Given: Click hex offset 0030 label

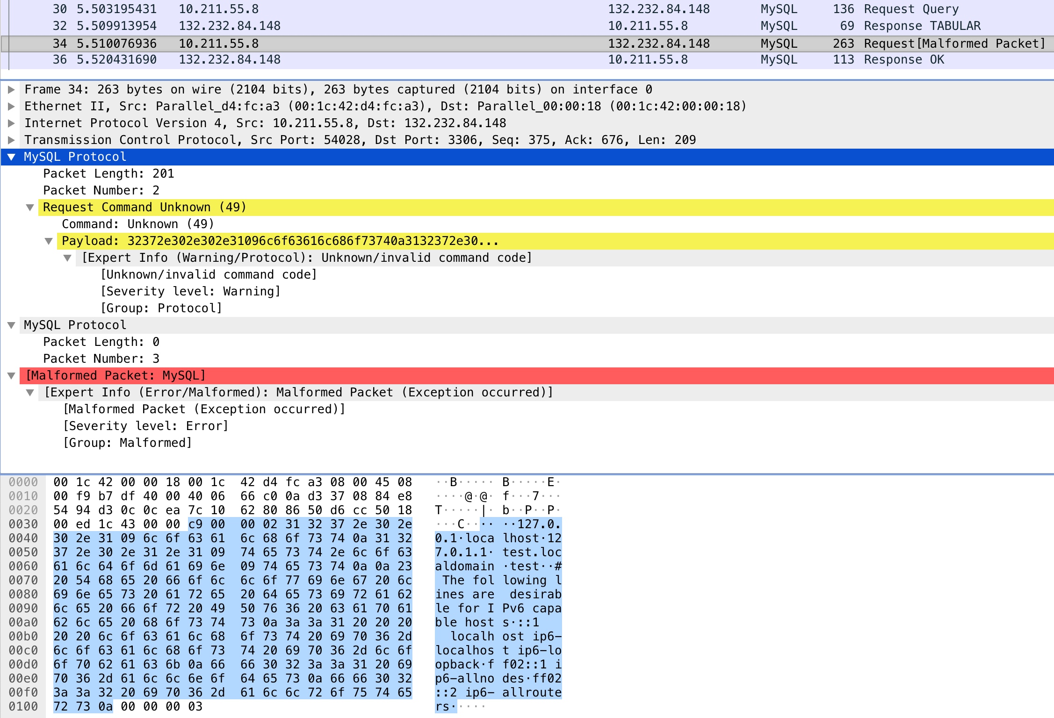Looking at the screenshot, I should point(23,524).
